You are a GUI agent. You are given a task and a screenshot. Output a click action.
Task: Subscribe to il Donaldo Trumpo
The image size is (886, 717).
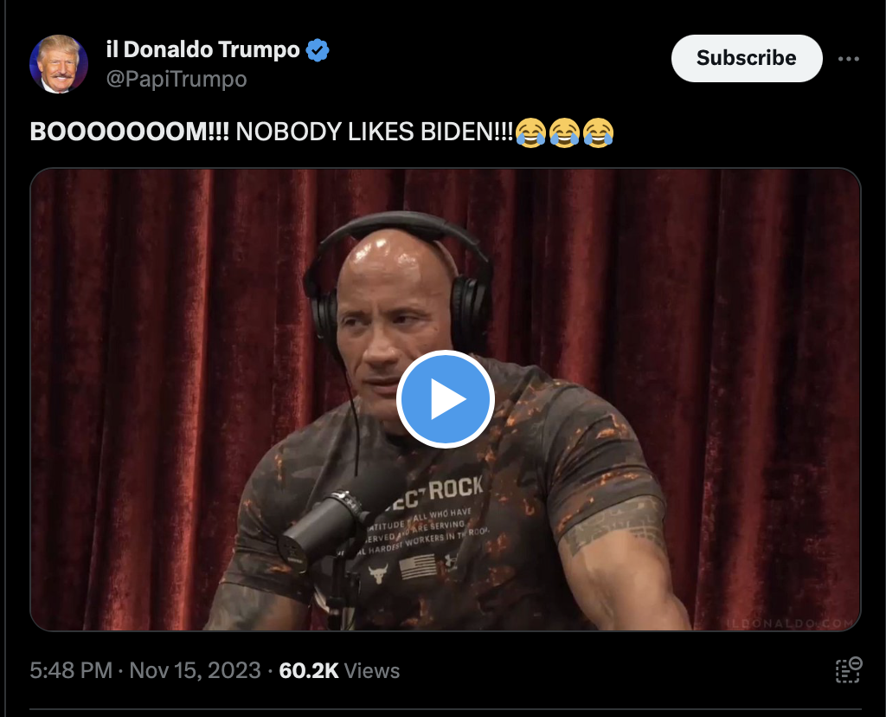(x=747, y=58)
